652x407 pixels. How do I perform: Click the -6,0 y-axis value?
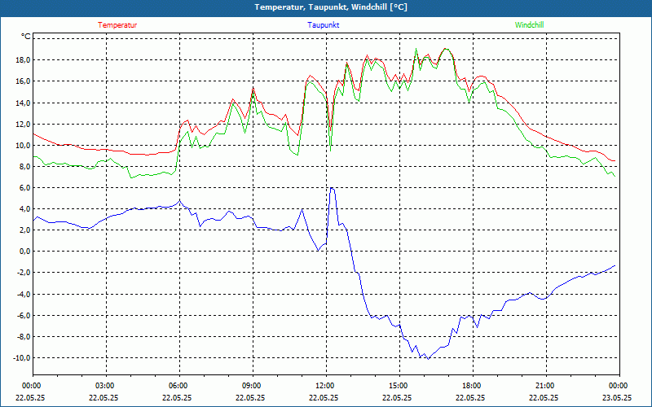[24, 315]
